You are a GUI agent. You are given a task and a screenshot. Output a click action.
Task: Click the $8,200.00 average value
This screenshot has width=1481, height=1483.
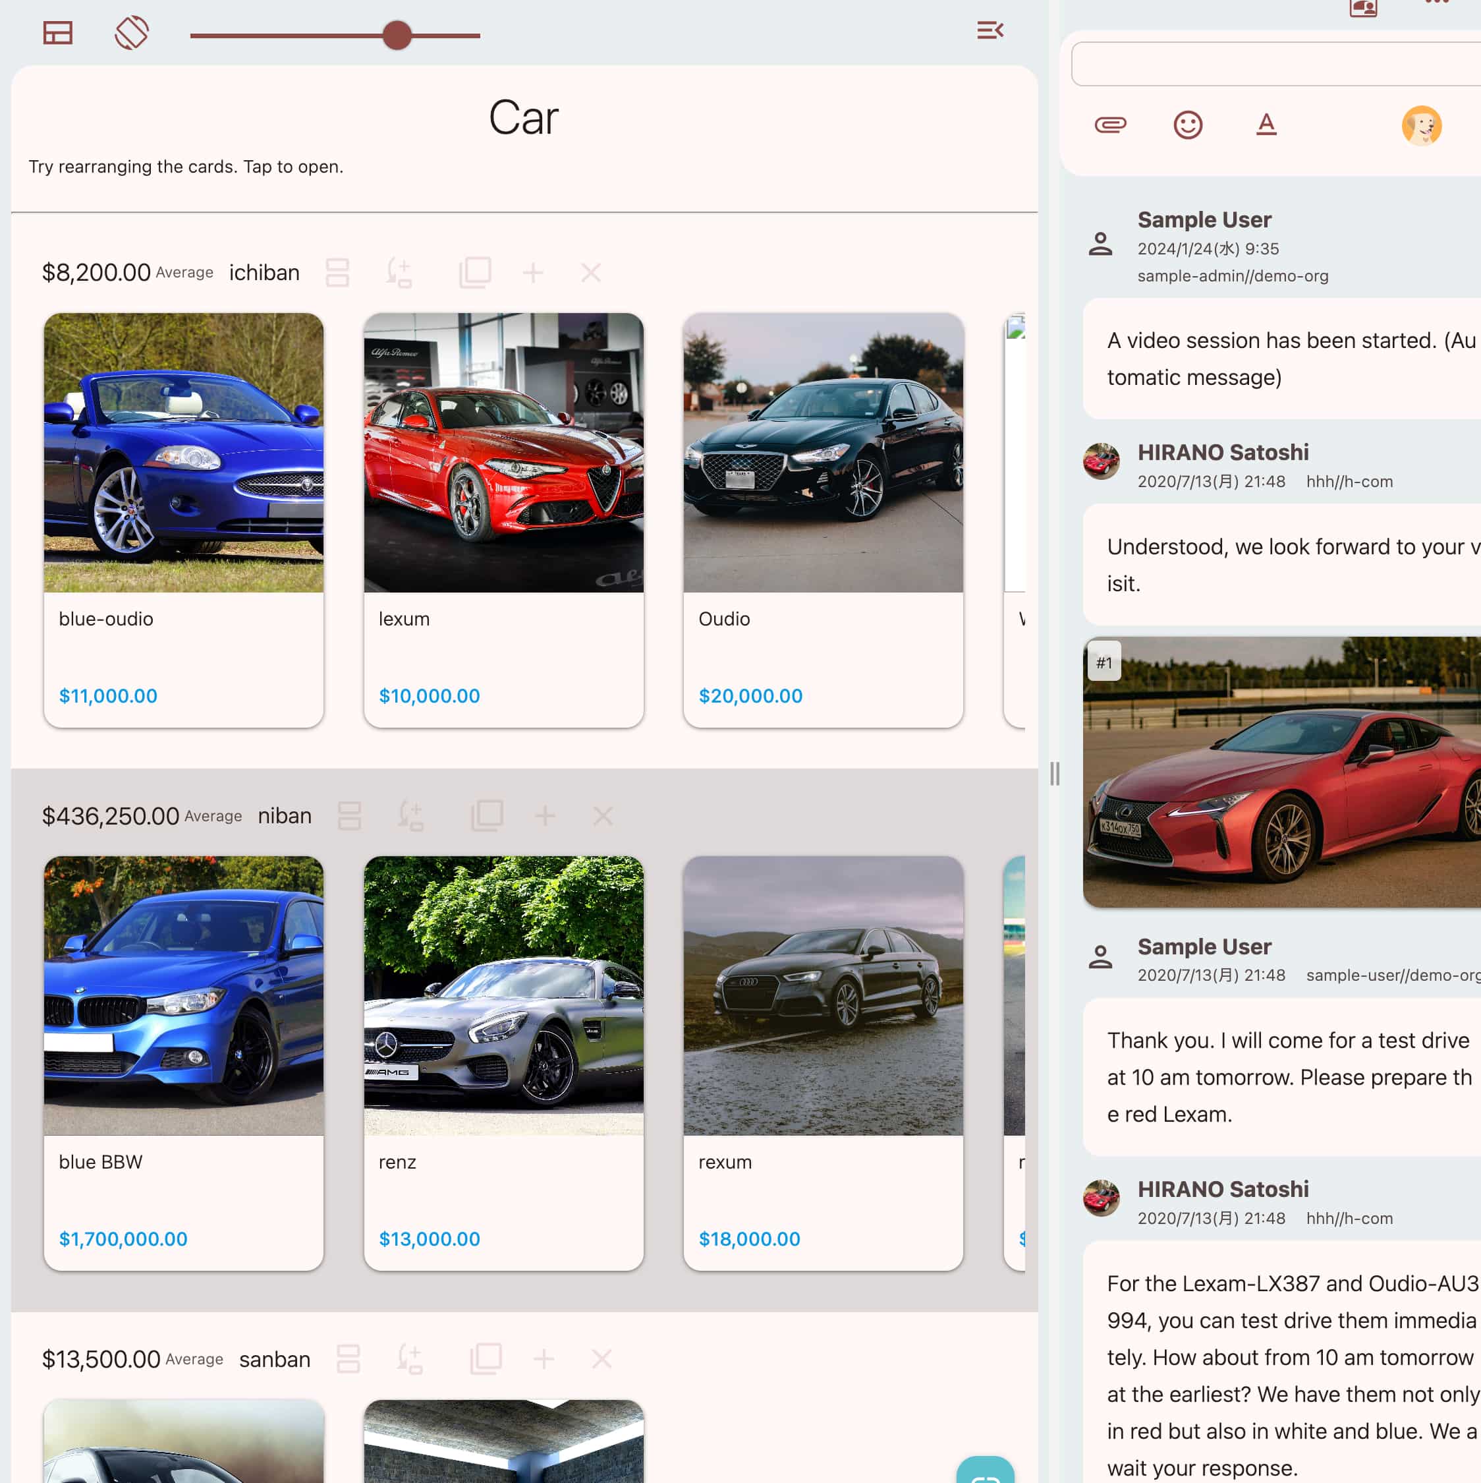click(x=96, y=272)
